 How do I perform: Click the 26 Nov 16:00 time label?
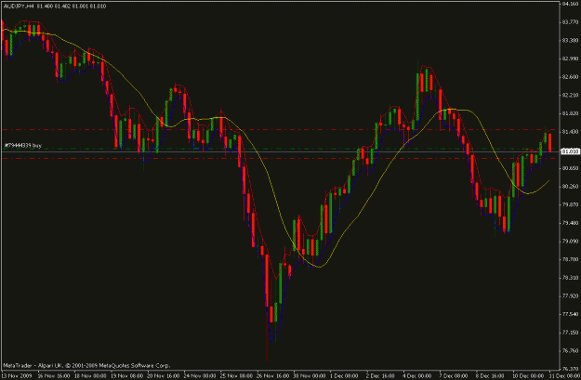point(273,375)
